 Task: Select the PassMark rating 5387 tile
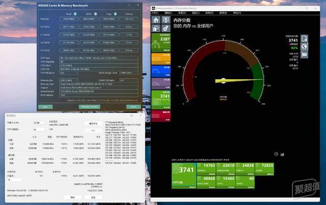tap(161, 43)
